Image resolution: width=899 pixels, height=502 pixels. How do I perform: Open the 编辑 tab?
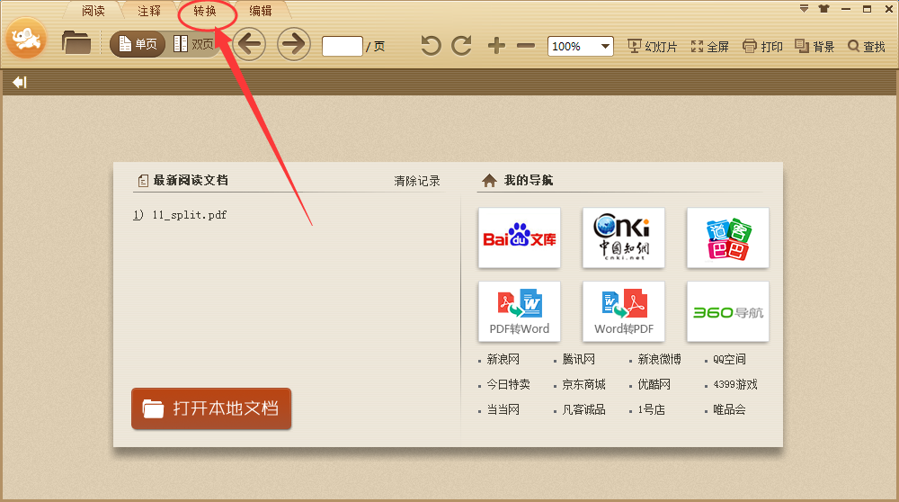coord(261,11)
